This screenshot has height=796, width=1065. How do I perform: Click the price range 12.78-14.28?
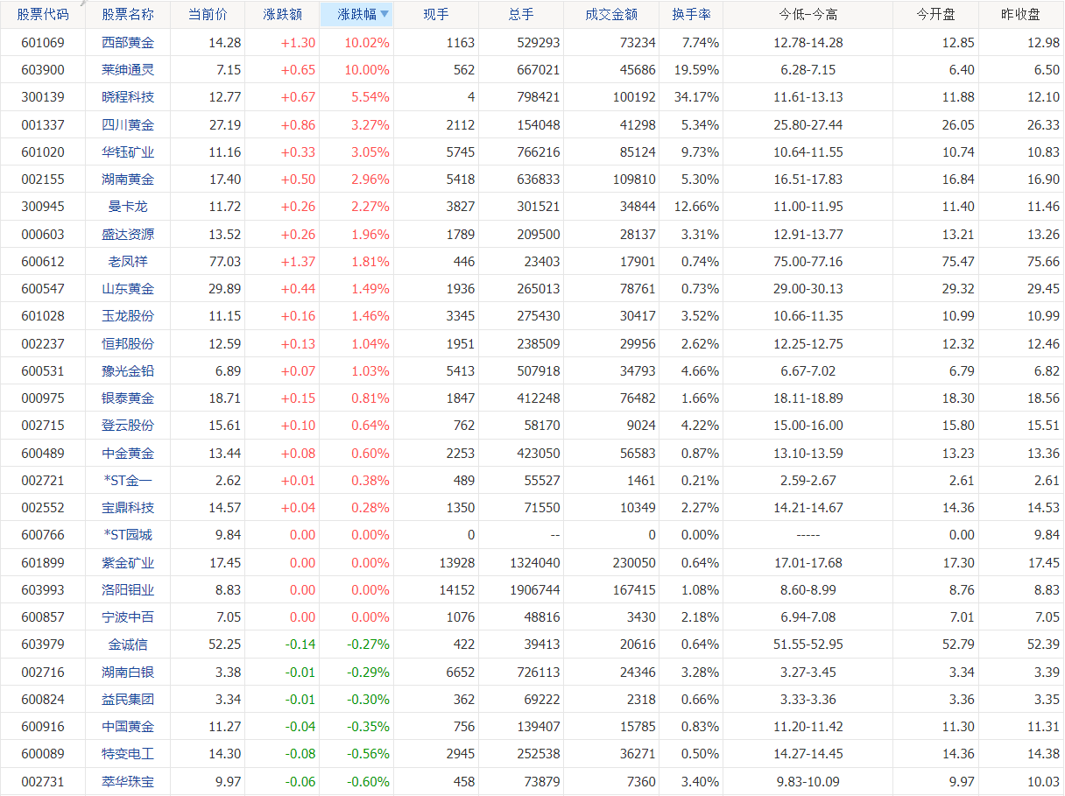(x=808, y=42)
